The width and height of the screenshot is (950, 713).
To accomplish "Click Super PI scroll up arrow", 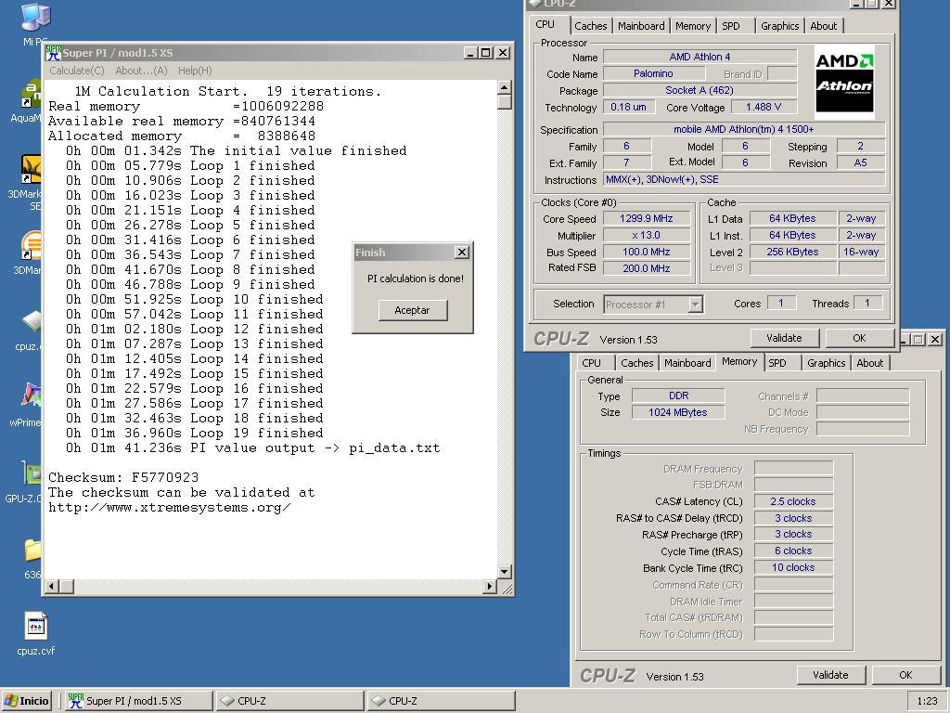I will [x=504, y=87].
